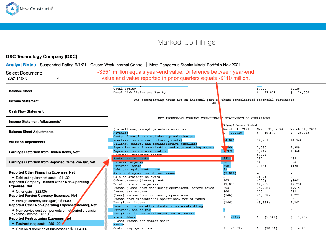Click DXC Technology Company (DXC) title
326x230 pixels.
(x=42, y=56)
